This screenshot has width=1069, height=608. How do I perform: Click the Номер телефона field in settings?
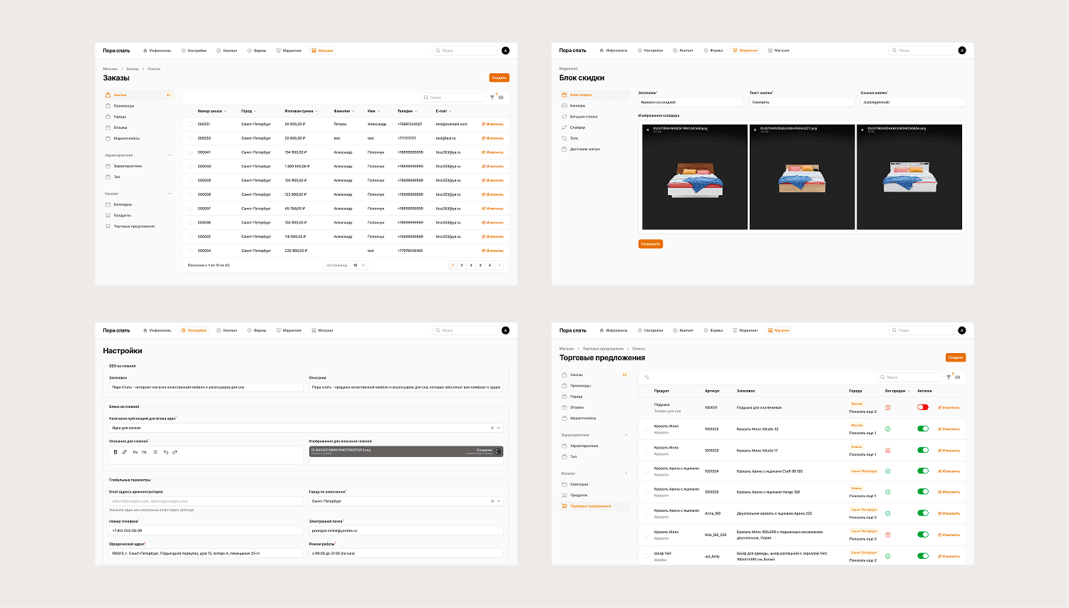[x=206, y=530]
